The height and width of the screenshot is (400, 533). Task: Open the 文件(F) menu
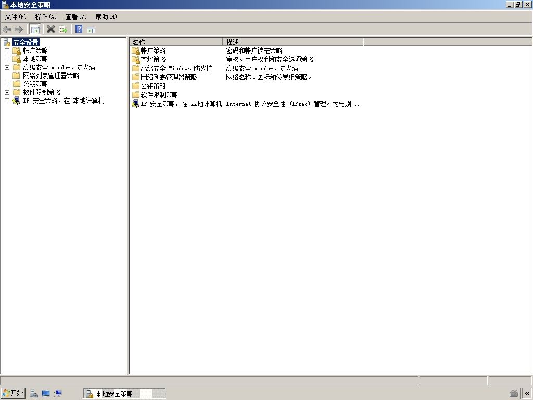(x=16, y=17)
